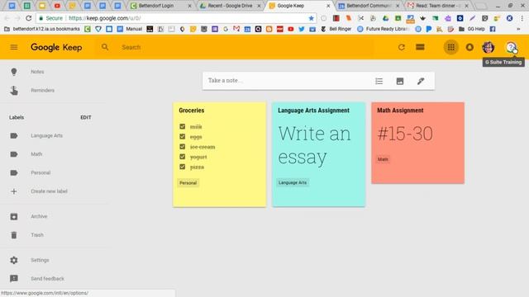
Task: Click the Write an essay note text
Action: point(314,145)
